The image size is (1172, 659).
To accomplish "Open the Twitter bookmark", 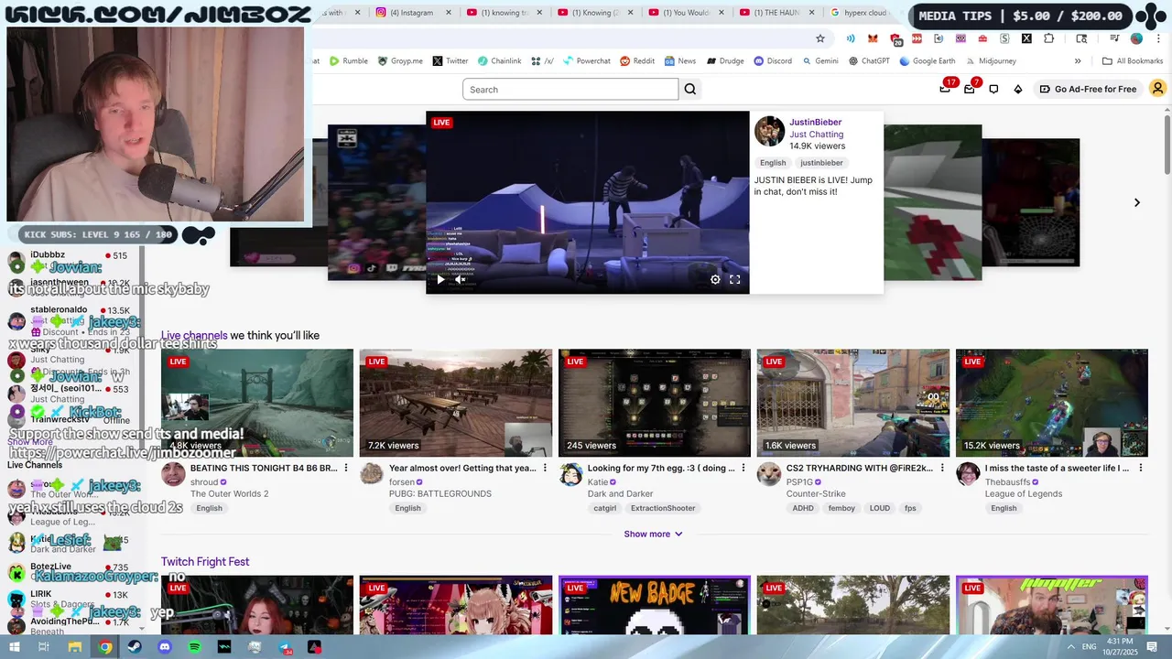I will pos(450,60).
